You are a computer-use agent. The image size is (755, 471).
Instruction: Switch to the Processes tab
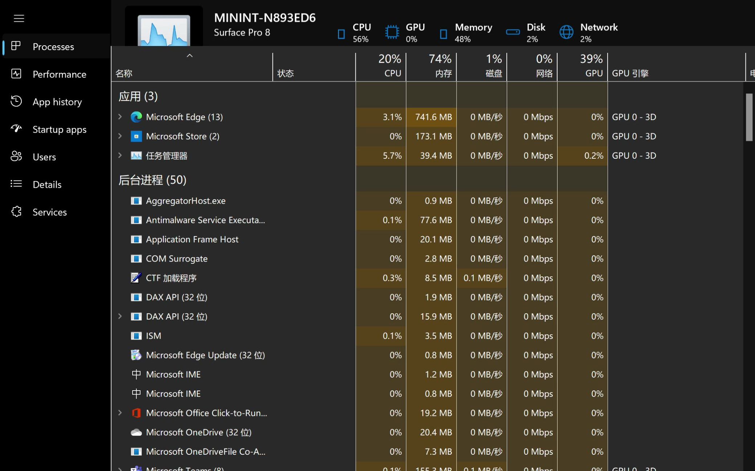point(53,47)
